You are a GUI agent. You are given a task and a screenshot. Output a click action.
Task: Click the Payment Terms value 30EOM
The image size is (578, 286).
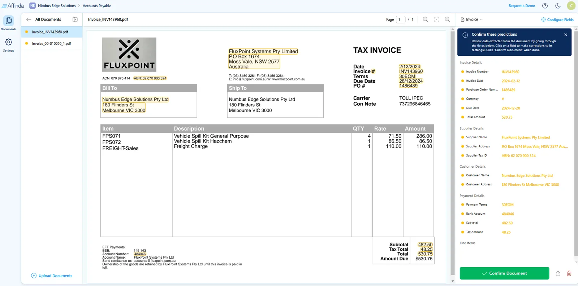click(x=507, y=205)
